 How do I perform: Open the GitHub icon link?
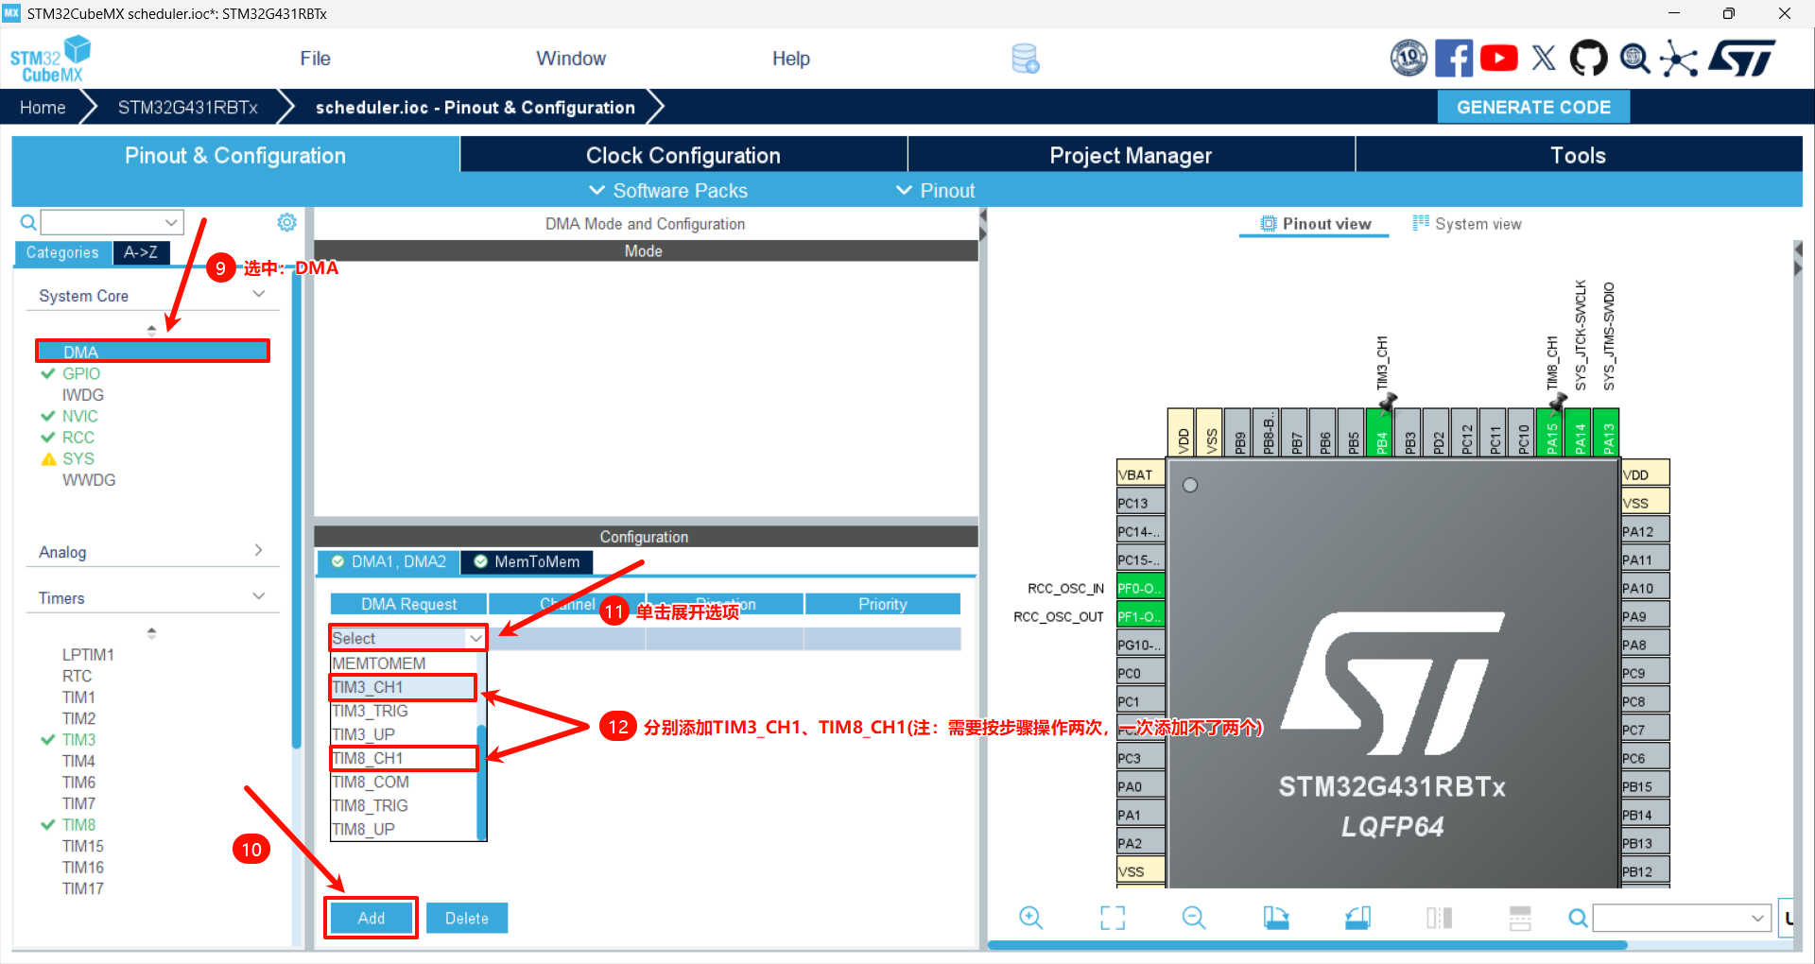[1588, 59]
